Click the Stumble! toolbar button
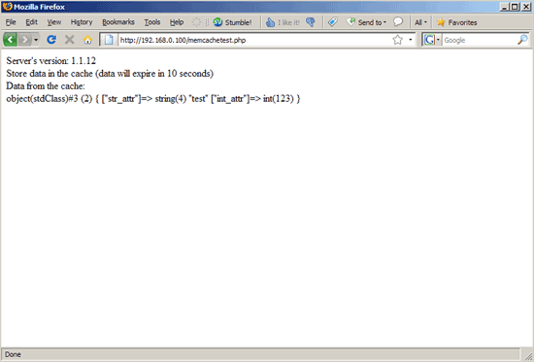The image size is (534, 362). click(233, 22)
